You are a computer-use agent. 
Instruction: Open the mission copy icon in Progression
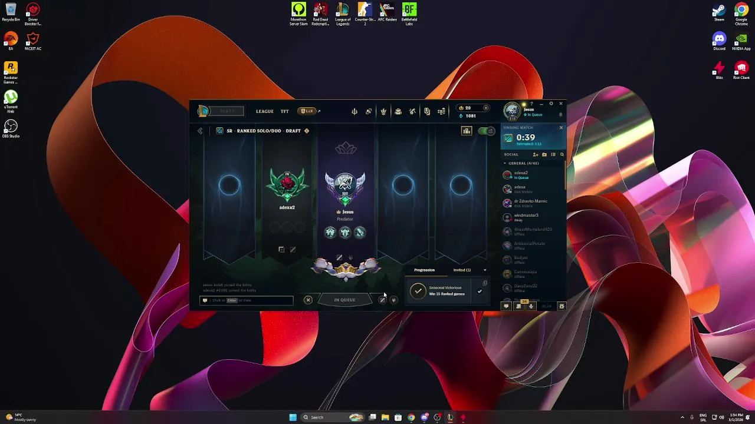point(485,283)
